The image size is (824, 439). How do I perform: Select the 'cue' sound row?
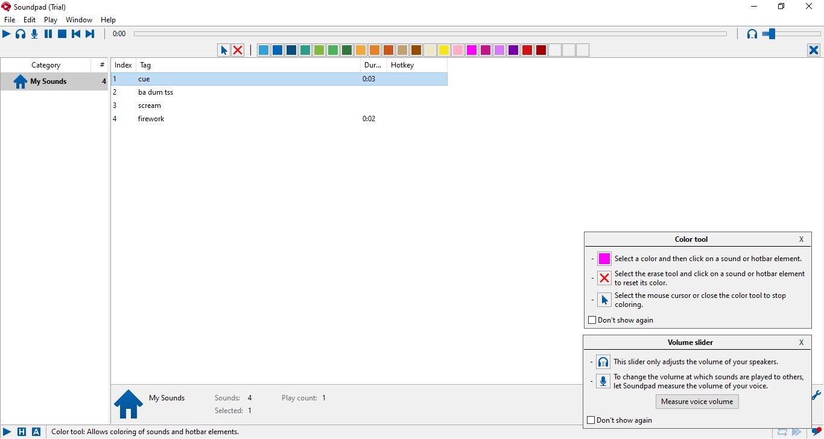pyautogui.click(x=279, y=79)
